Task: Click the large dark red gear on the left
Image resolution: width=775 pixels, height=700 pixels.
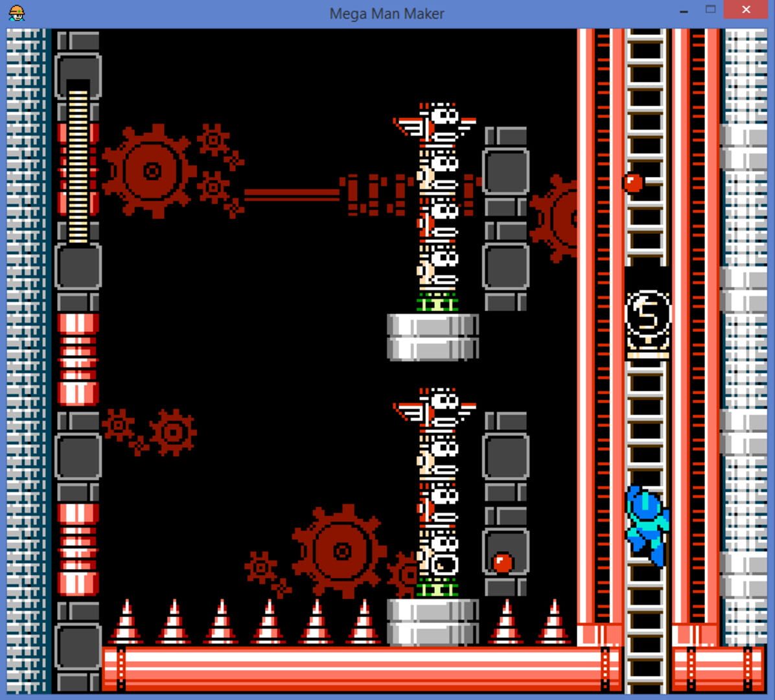Action: pos(152,170)
